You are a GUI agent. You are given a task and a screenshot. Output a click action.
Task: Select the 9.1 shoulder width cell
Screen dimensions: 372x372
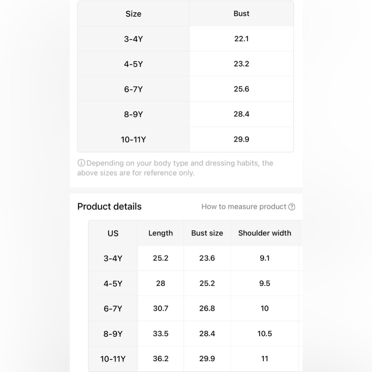[264, 258]
